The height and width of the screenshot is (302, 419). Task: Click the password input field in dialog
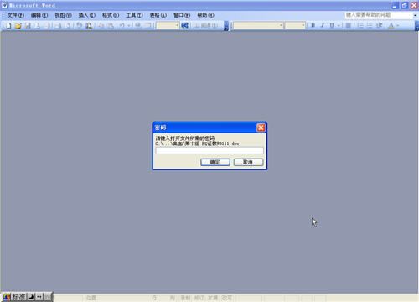pos(209,151)
